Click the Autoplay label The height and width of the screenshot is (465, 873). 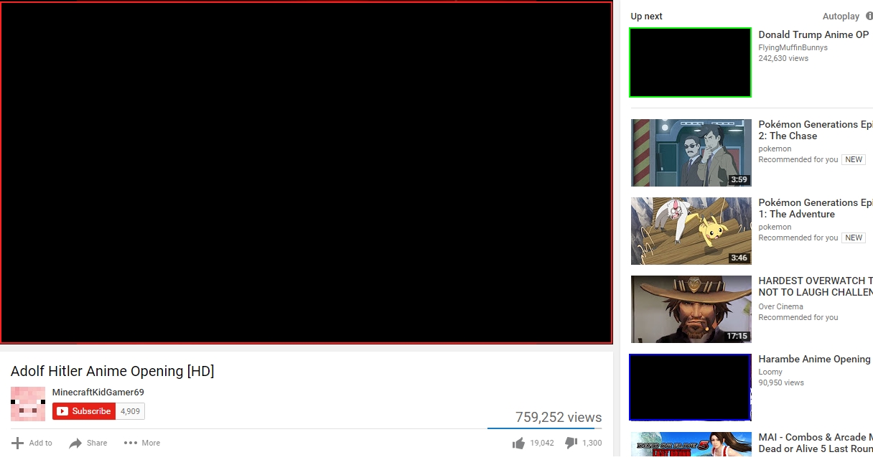841,17
